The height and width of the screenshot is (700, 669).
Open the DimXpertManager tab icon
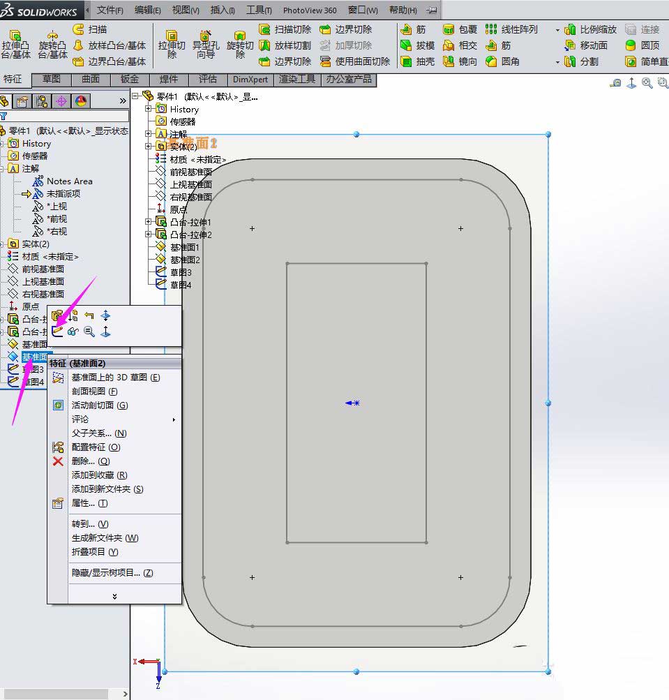point(61,102)
